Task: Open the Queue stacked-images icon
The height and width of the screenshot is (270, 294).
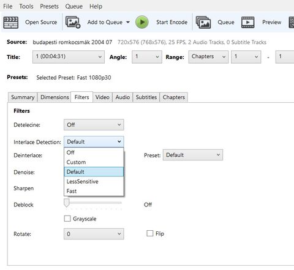Action: pos(203,22)
